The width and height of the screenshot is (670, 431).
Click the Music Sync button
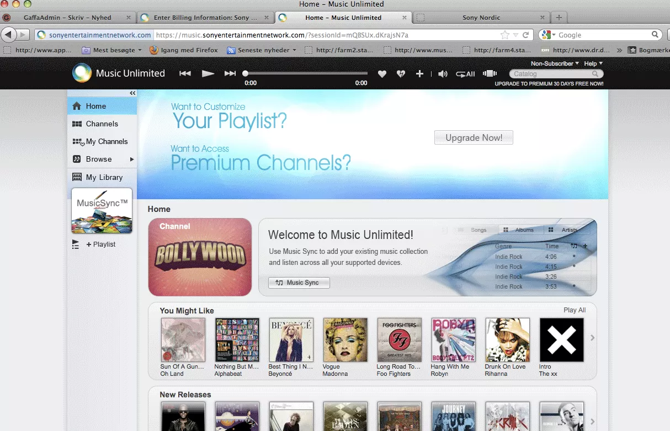coord(299,283)
